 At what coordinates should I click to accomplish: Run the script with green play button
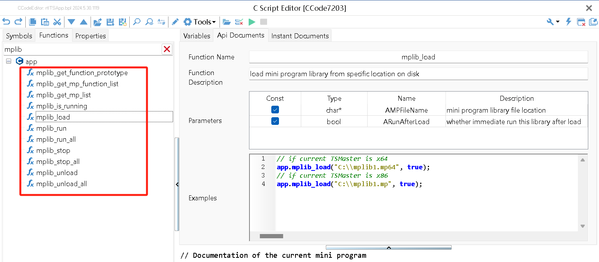point(252,22)
